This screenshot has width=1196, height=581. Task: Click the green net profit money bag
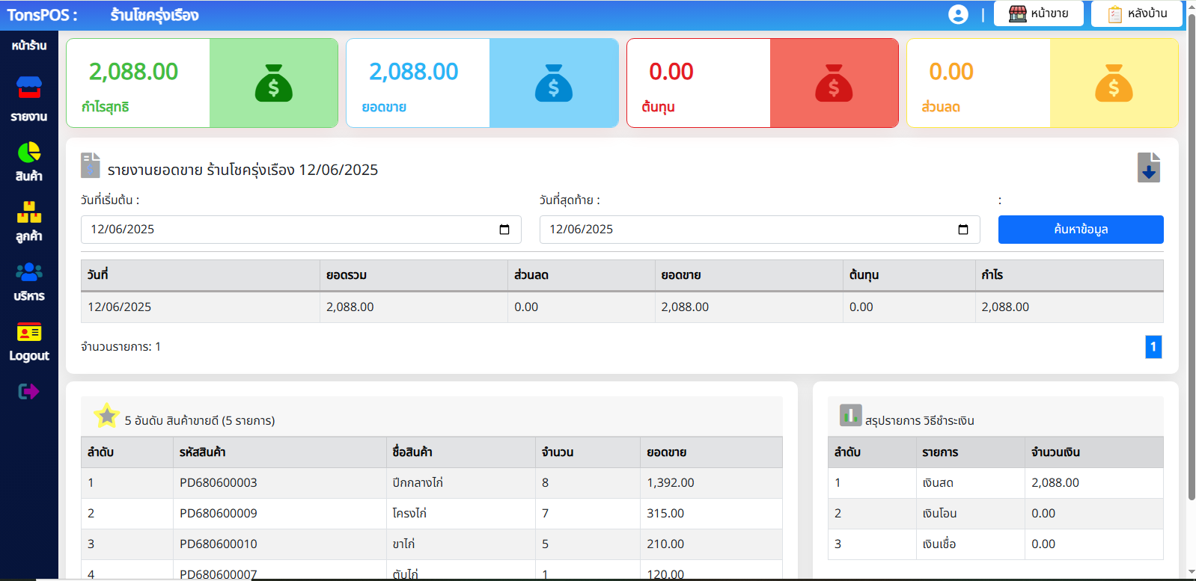click(273, 83)
